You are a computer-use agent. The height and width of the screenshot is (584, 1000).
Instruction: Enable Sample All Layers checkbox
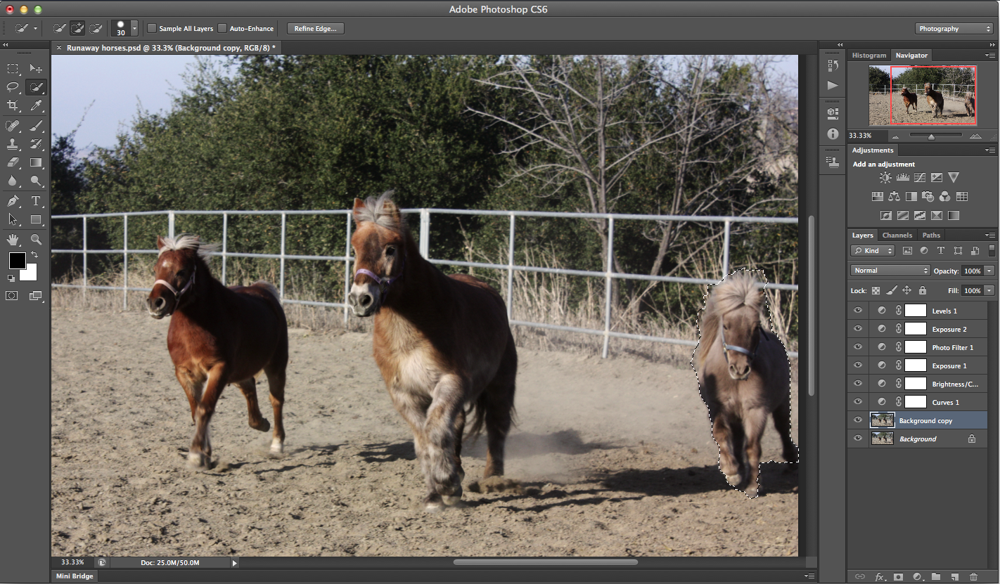[151, 29]
